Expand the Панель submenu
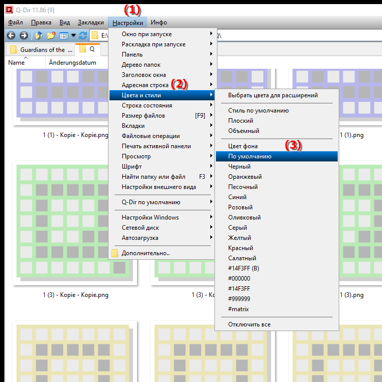The height and width of the screenshot is (382, 382). point(162,54)
